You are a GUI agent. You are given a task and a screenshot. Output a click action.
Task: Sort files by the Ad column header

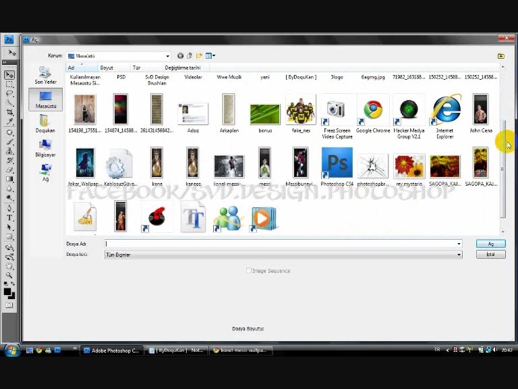click(x=82, y=68)
